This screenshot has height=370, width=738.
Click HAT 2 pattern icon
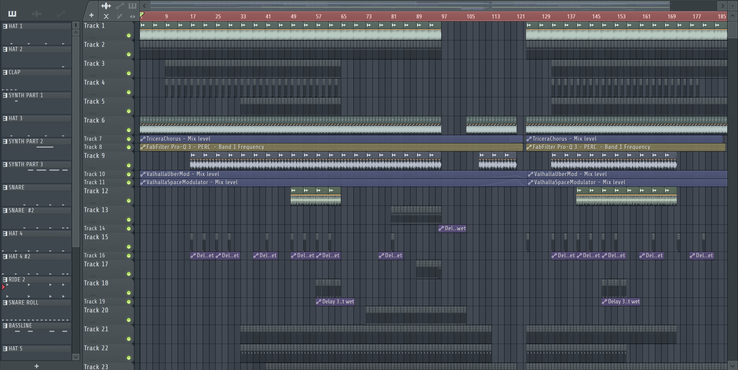[x=5, y=49]
